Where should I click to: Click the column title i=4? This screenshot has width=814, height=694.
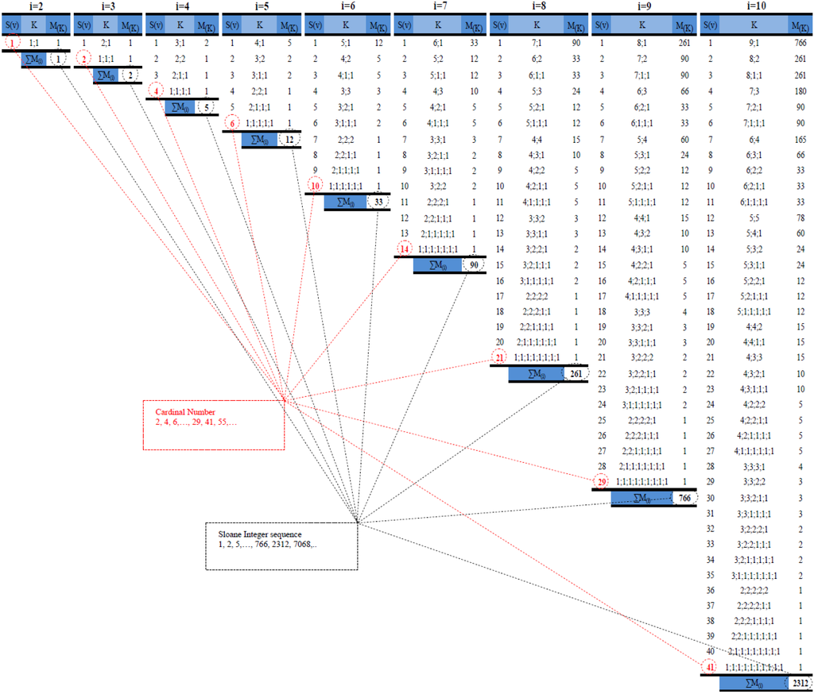pyautogui.click(x=182, y=6)
